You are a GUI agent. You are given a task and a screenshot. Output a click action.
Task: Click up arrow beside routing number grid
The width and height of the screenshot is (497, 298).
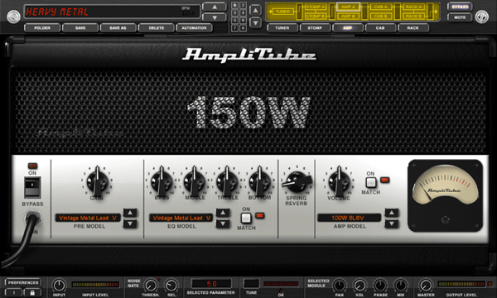(255, 10)
